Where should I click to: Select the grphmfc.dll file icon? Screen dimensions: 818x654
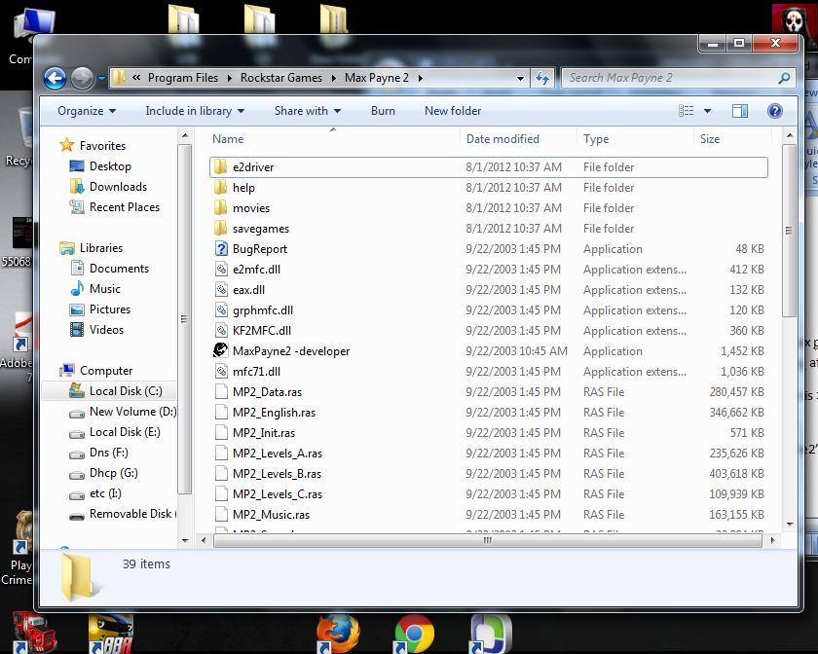tap(221, 310)
